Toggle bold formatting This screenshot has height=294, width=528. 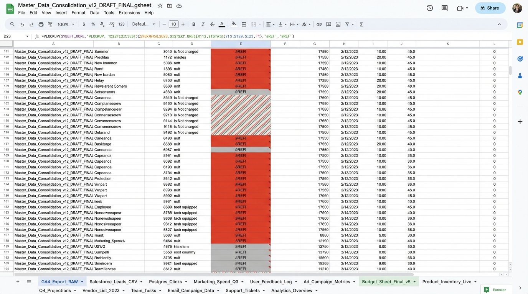click(193, 24)
